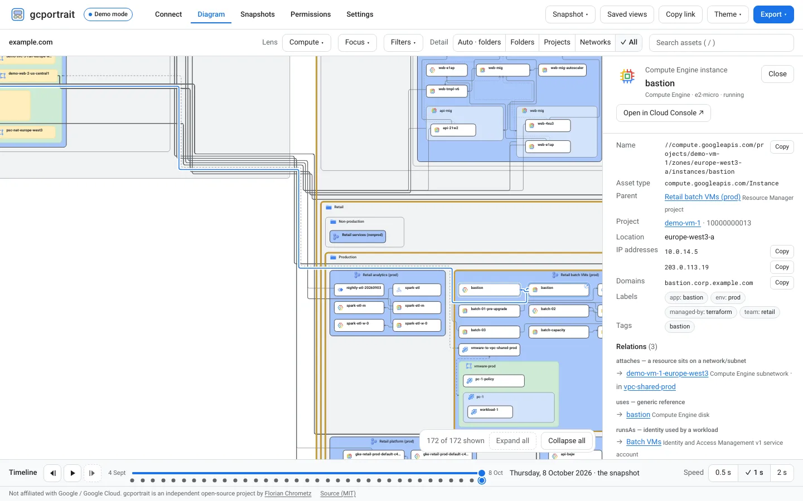
Task: Toggle Demo mode pill
Action: [x=108, y=14]
